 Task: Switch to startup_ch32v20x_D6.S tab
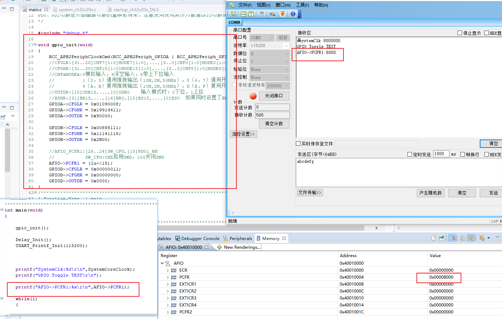pos(133,9)
